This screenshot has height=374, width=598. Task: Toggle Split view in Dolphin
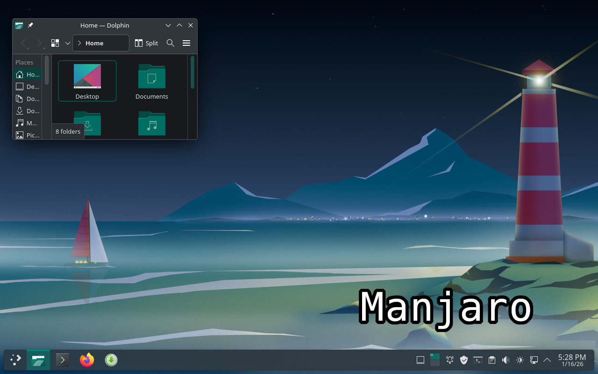click(x=146, y=43)
